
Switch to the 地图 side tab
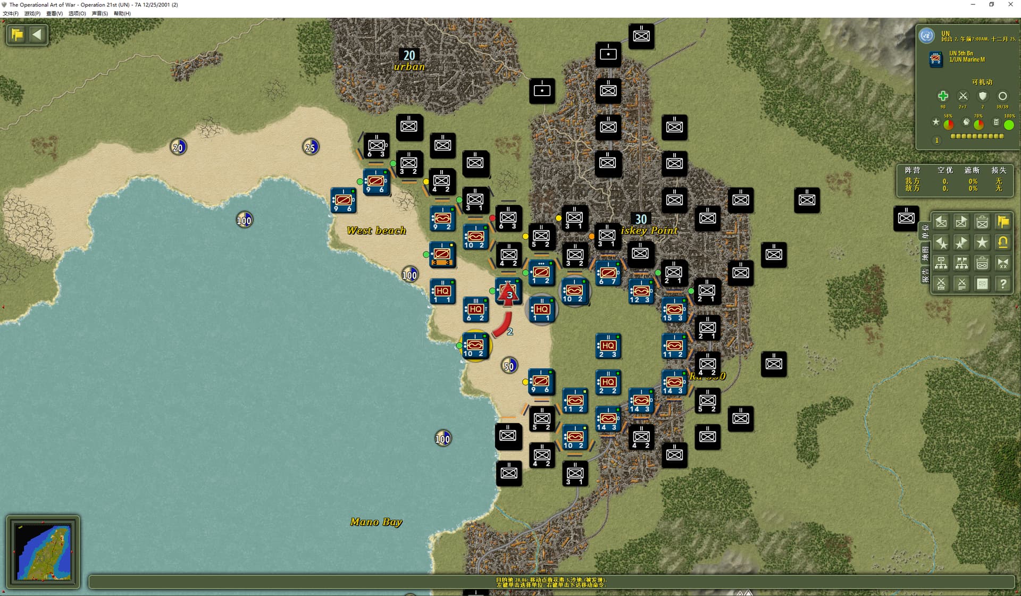point(925,254)
